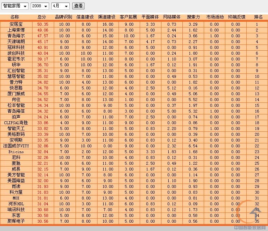Click the 查看 button
Viewport: 268px width, 231px height.
pyautogui.click(x=78, y=6)
